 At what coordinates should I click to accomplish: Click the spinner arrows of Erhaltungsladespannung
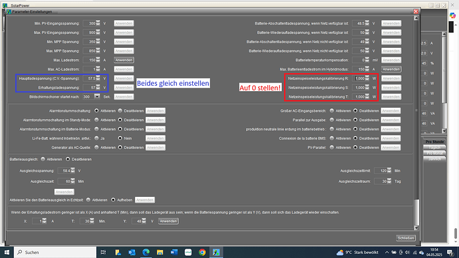(x=98, y=88)
